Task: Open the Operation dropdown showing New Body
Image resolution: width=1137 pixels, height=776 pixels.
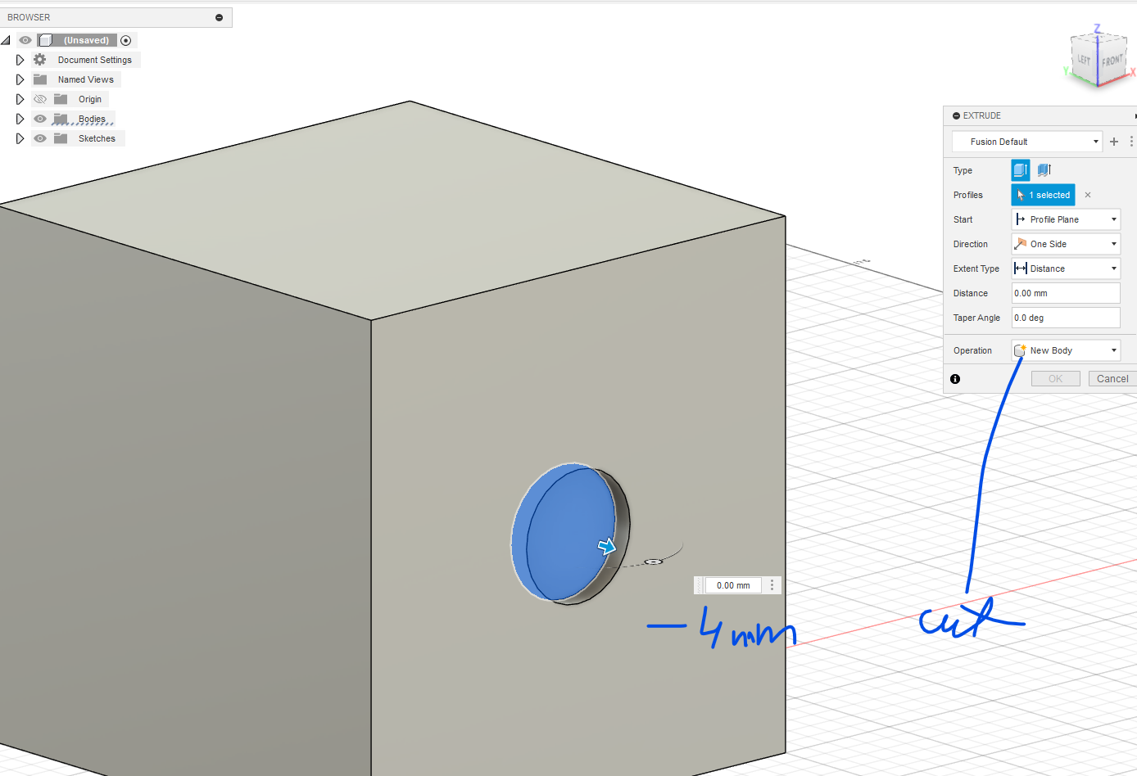Action: tap(1066, 350)
